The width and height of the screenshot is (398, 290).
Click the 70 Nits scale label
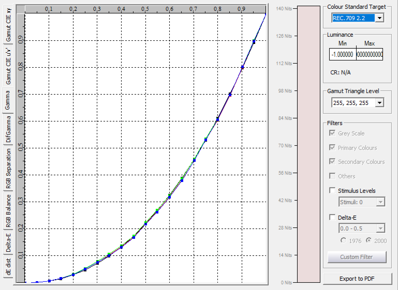[x=285, y=146]
